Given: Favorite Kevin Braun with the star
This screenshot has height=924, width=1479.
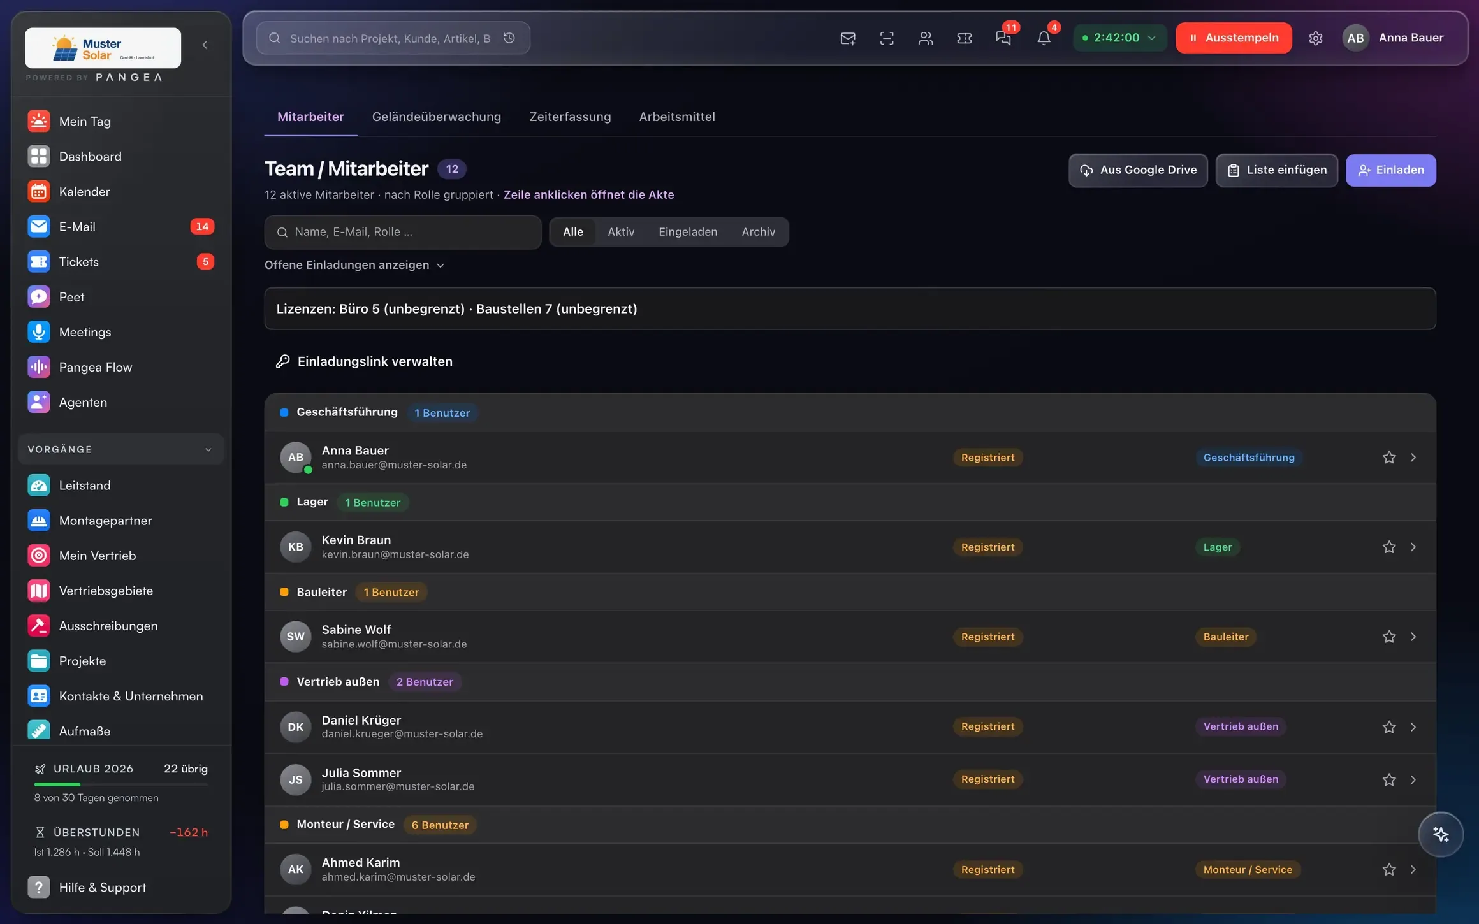Looking at the screenshot, I should tap(1389, 547).
